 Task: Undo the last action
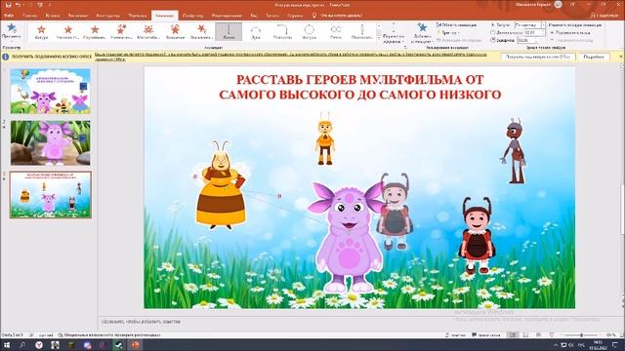18,5
